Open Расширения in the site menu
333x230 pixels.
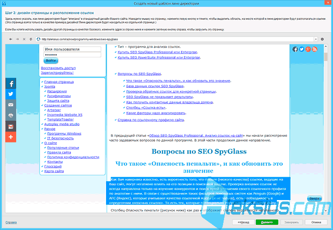pyautogui.click(x=57, y=91)
